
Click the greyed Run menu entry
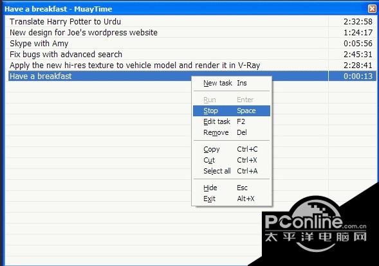coord(232,100)
